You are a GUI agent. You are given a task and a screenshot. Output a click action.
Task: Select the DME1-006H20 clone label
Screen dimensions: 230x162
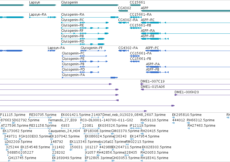click(186, 92)
